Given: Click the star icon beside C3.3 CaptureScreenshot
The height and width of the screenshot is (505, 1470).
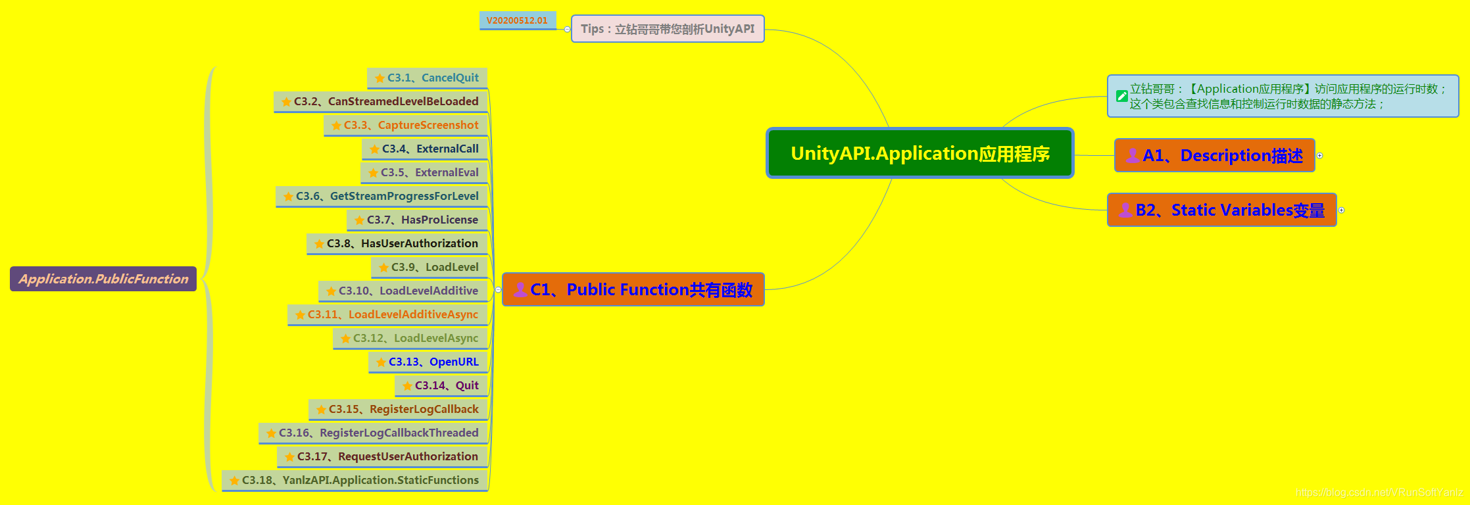Looking at the screenshot, I should coord(336,126).
